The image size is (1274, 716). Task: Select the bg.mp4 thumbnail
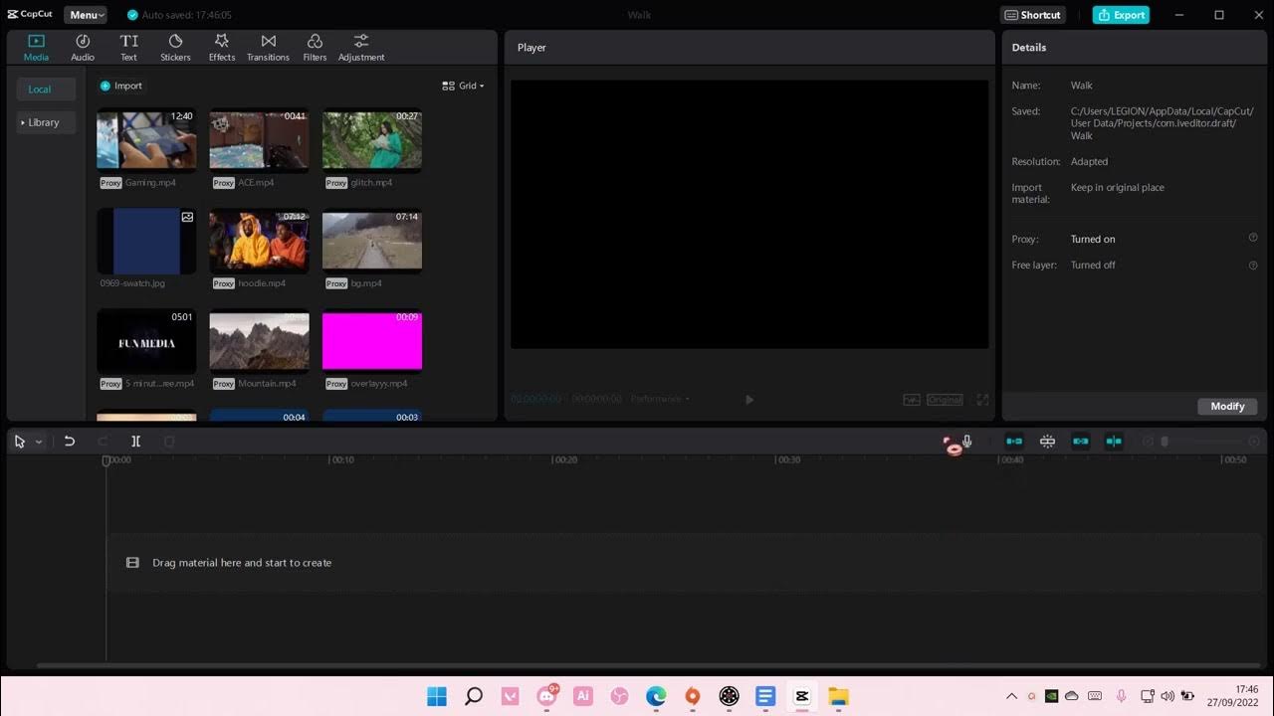pyautogui.click(x=372, y=241)
